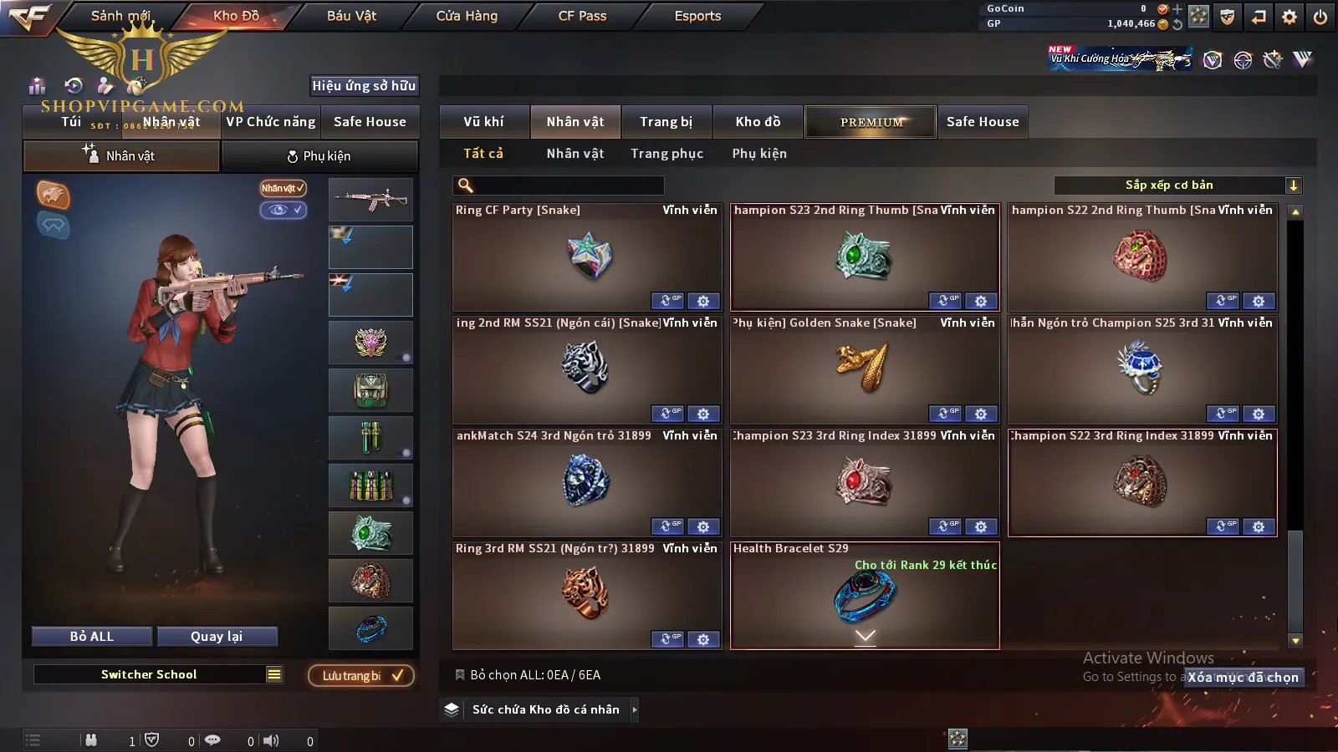The width and height of the screenshot is (1338, 752).
Task: Click the Bỏ ALL button
Action: (92, 637)
